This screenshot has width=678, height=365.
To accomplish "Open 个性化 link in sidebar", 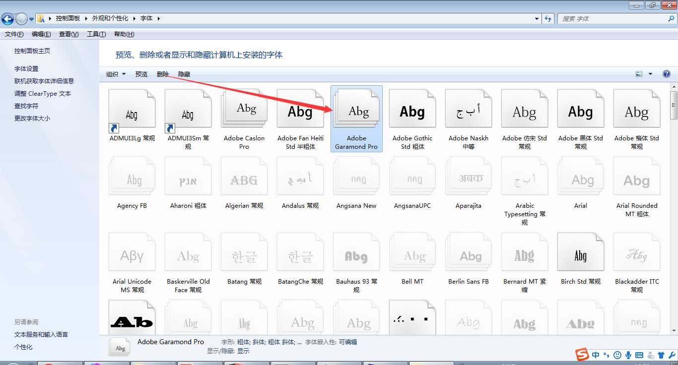I will pos(23,347).
